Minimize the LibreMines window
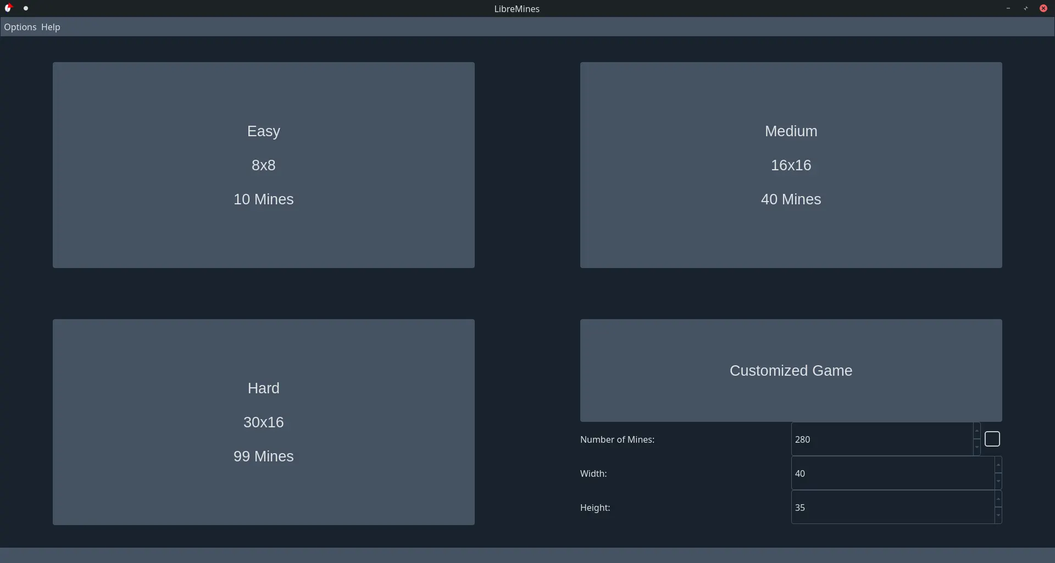Screen dimensions: 1055x563 pos(1008,8)
